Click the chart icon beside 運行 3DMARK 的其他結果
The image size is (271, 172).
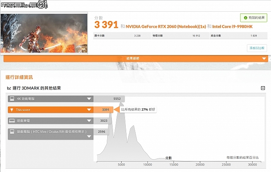coord(9,88)
